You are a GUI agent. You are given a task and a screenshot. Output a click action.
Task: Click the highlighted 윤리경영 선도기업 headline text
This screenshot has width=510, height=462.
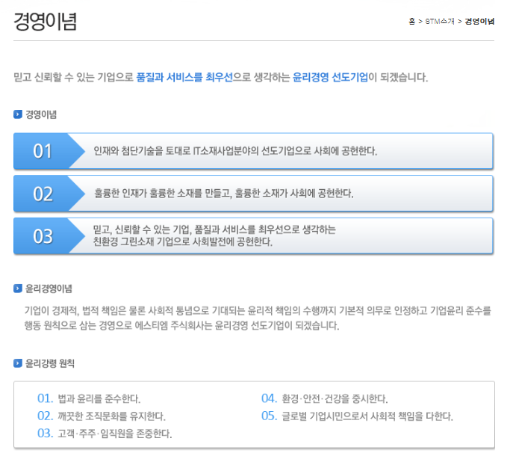(330, 77)
